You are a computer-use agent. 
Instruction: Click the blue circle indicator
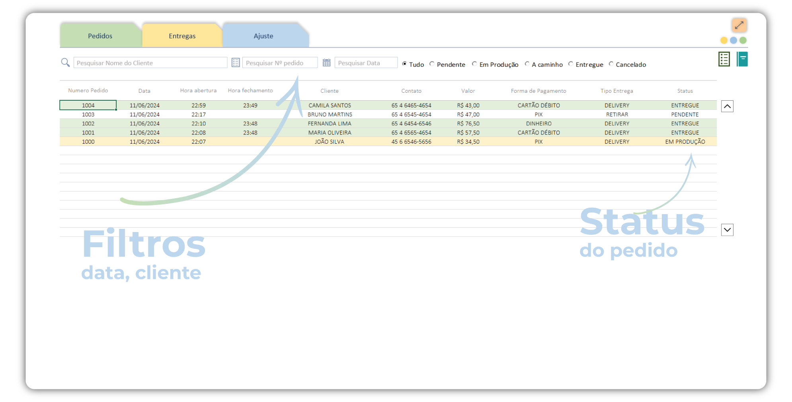(733, 40)
